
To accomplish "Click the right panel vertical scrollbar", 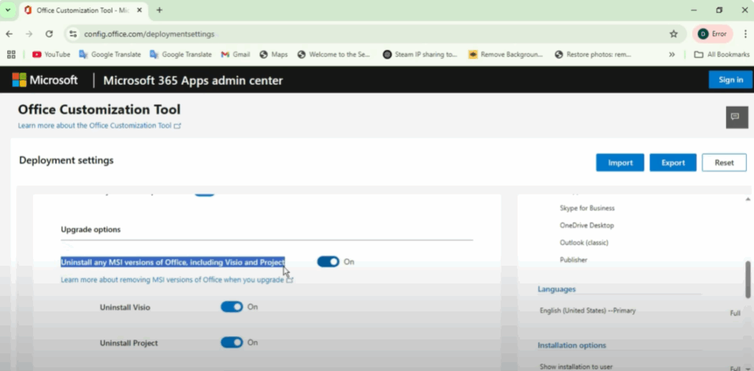I will [748, 280].
